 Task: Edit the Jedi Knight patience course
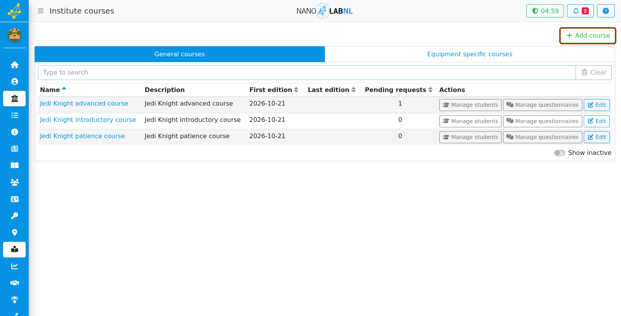click(597, 137)
